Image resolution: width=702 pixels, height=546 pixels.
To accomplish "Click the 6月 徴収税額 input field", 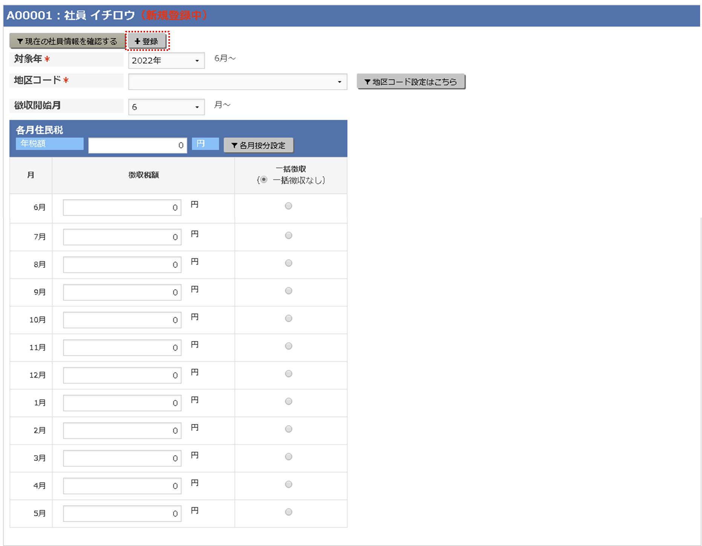I will tap(122, 207).
